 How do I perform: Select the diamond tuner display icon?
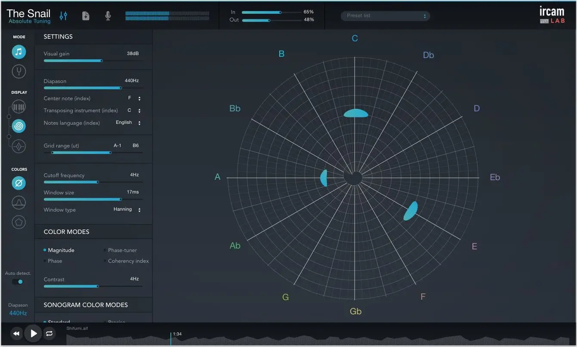[x=19, y=147]
